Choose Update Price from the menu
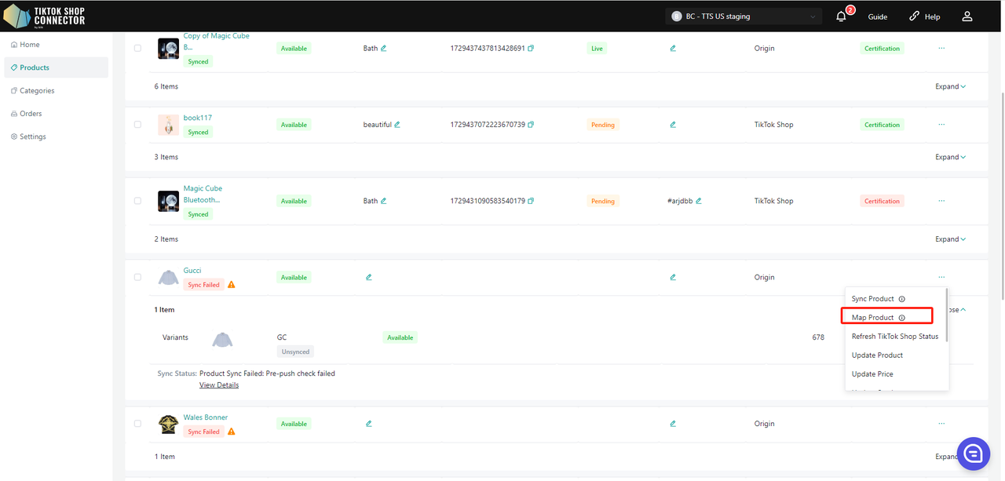 [x=872, y=374]
